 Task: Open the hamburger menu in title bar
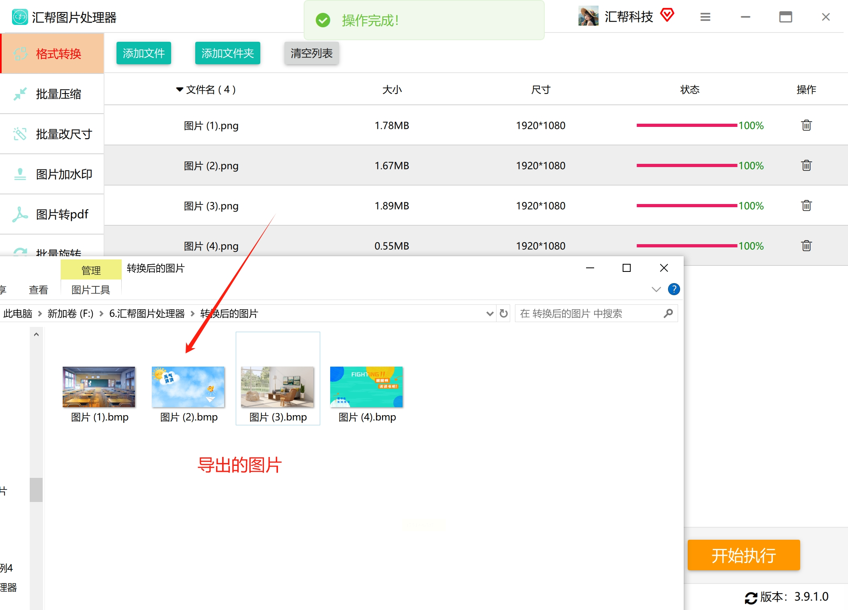click(705, 17)
